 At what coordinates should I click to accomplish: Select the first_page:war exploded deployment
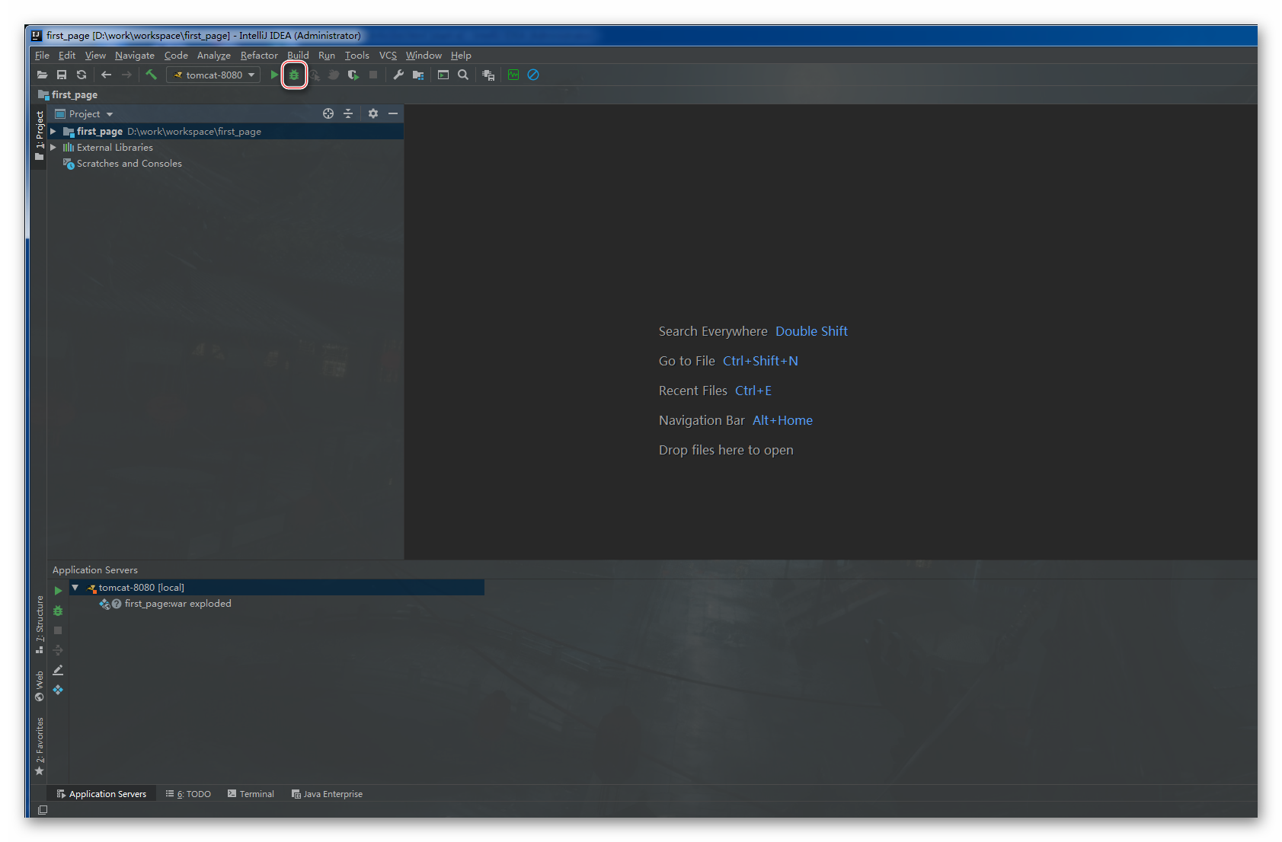click(x=177, y=603)
